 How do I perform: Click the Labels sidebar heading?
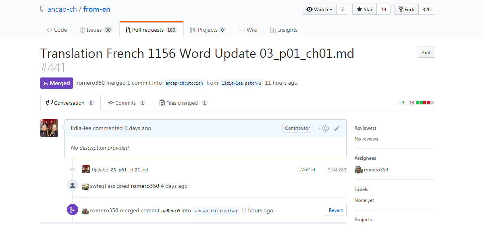361,189
